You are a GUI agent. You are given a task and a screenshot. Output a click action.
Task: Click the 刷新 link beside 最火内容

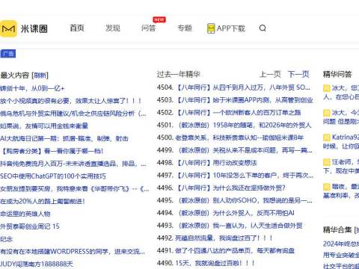point(40,75)
